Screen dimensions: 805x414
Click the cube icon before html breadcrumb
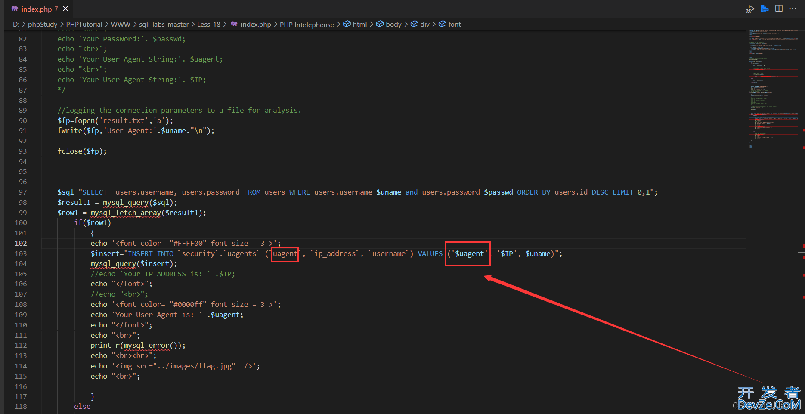pyautogui.click(x=347, y=24)
